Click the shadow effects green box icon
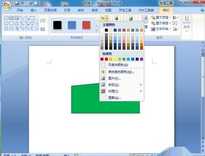This screenshot has width=205, height=156. [x=116, y=18]
